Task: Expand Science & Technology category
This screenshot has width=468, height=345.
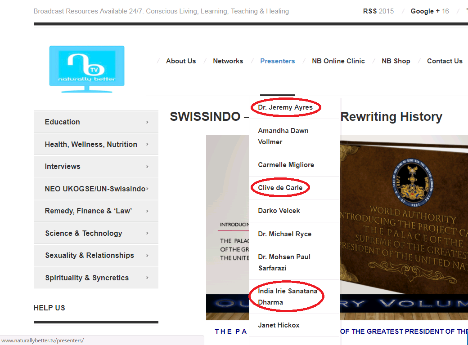Action: point(96,233)
